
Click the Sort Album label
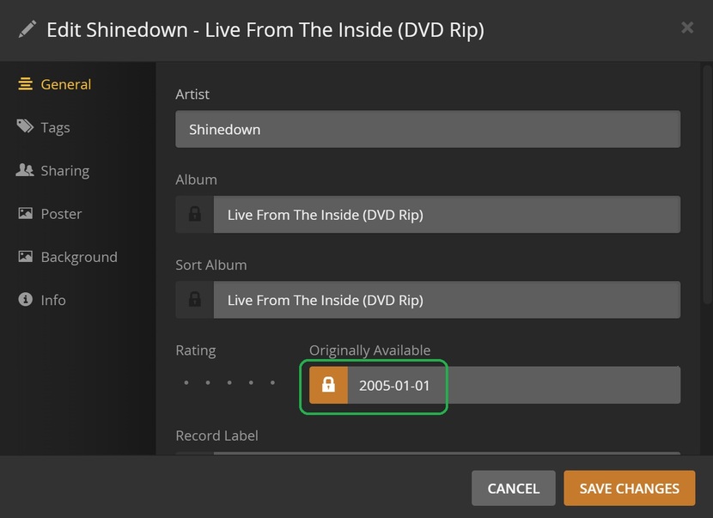pos(211,265)
